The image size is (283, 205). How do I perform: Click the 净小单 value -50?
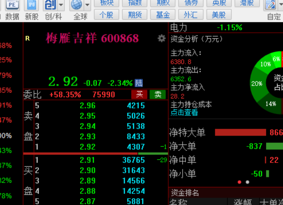(257, 174)
